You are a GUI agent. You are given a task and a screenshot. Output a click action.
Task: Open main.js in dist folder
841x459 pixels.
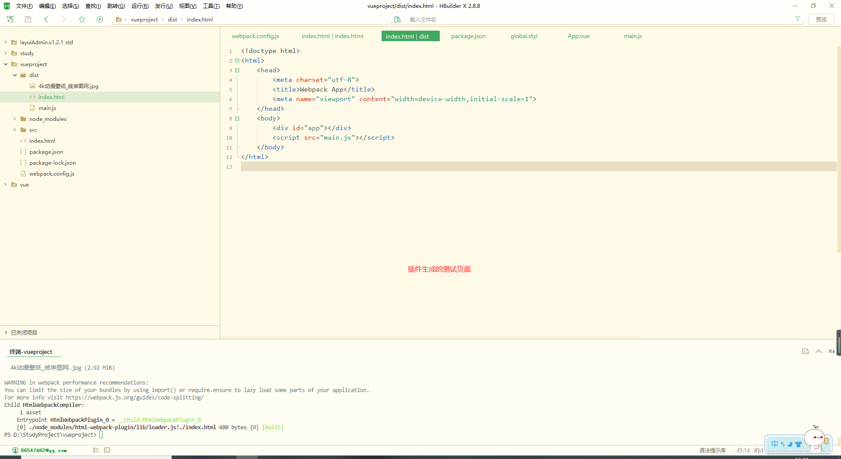47,108
